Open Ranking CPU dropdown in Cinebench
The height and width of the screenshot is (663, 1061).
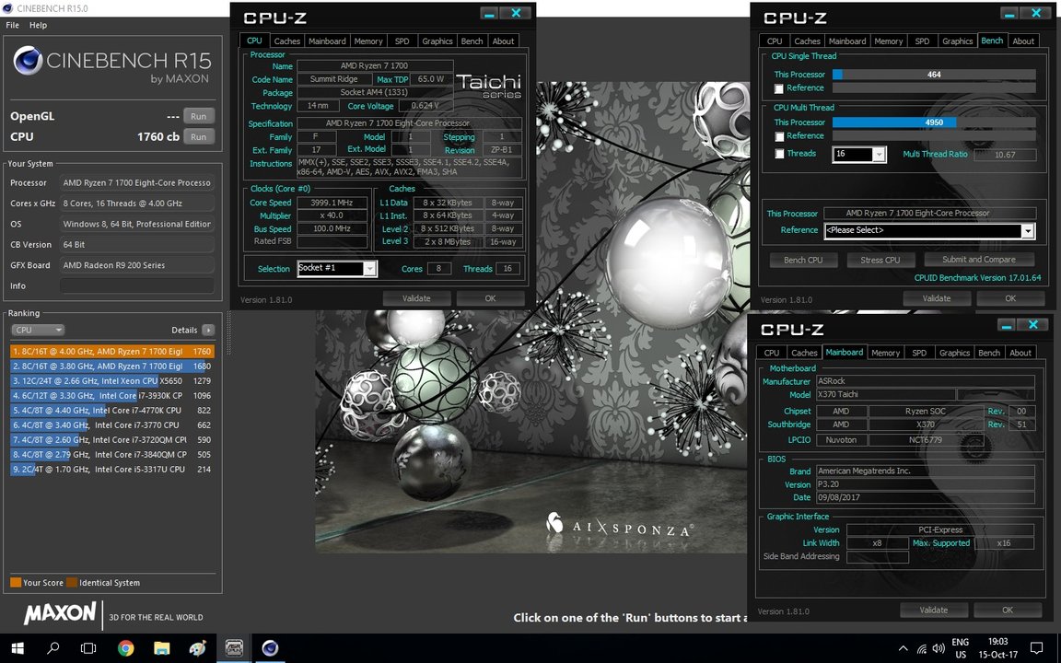37,331
